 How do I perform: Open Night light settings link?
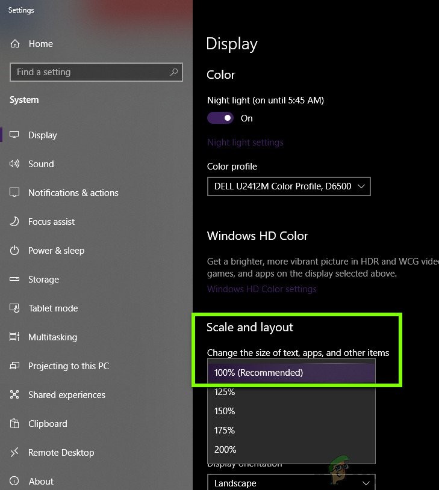click(244, 142)
